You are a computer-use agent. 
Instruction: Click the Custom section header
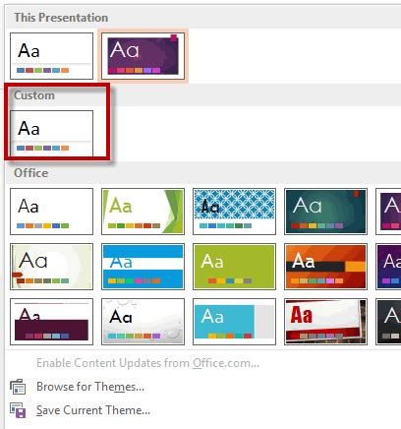point(34,95)
